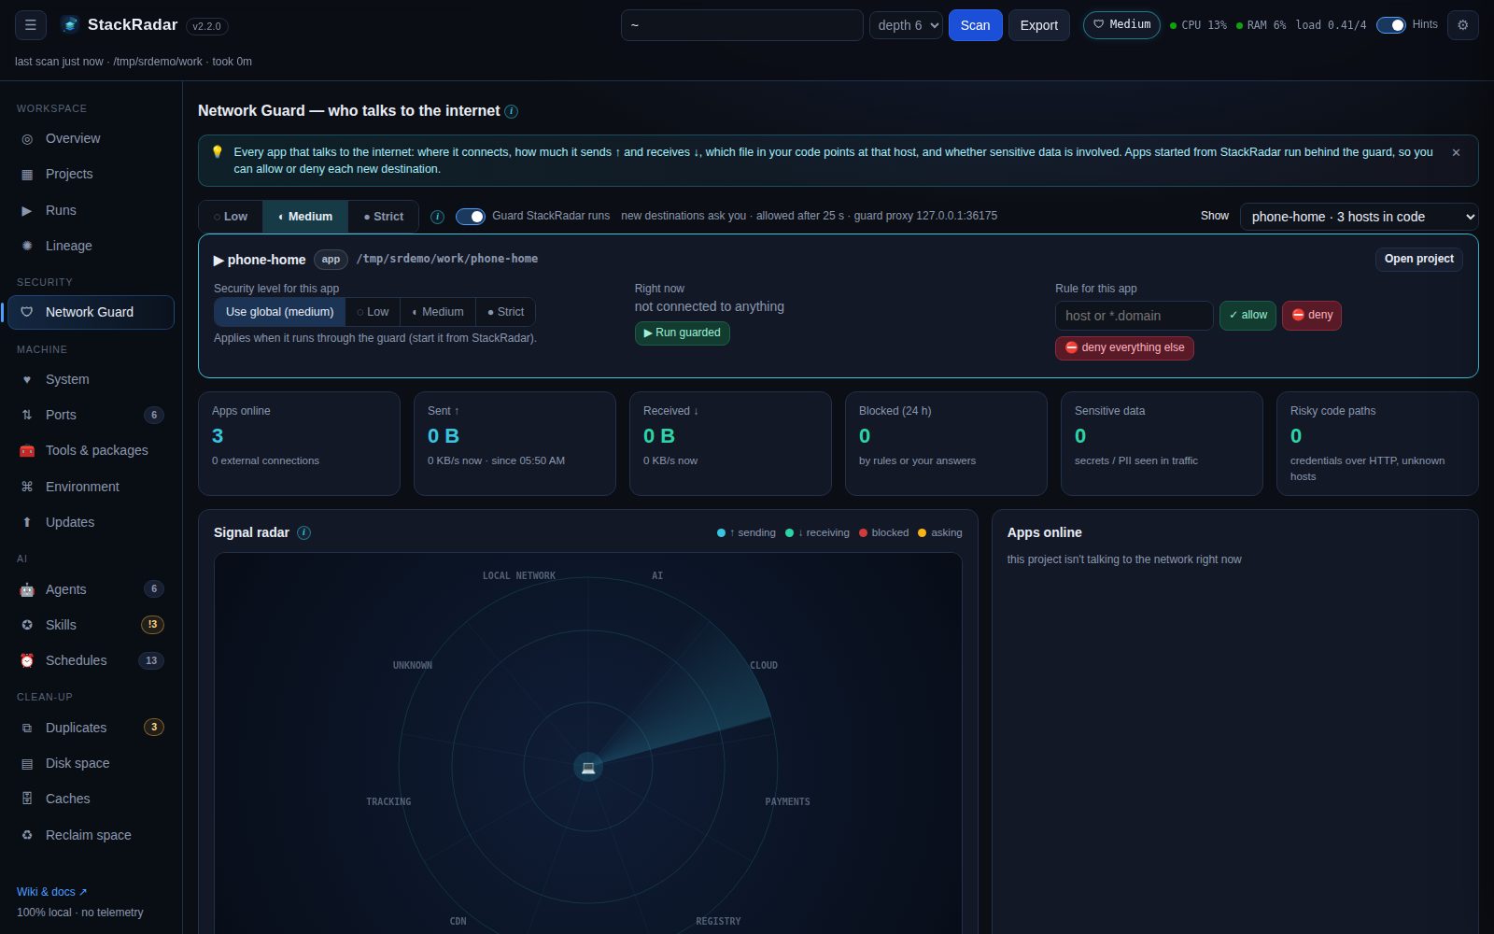Open the Schedules section
Screen dimensions: 1494x934
(91, 660)
